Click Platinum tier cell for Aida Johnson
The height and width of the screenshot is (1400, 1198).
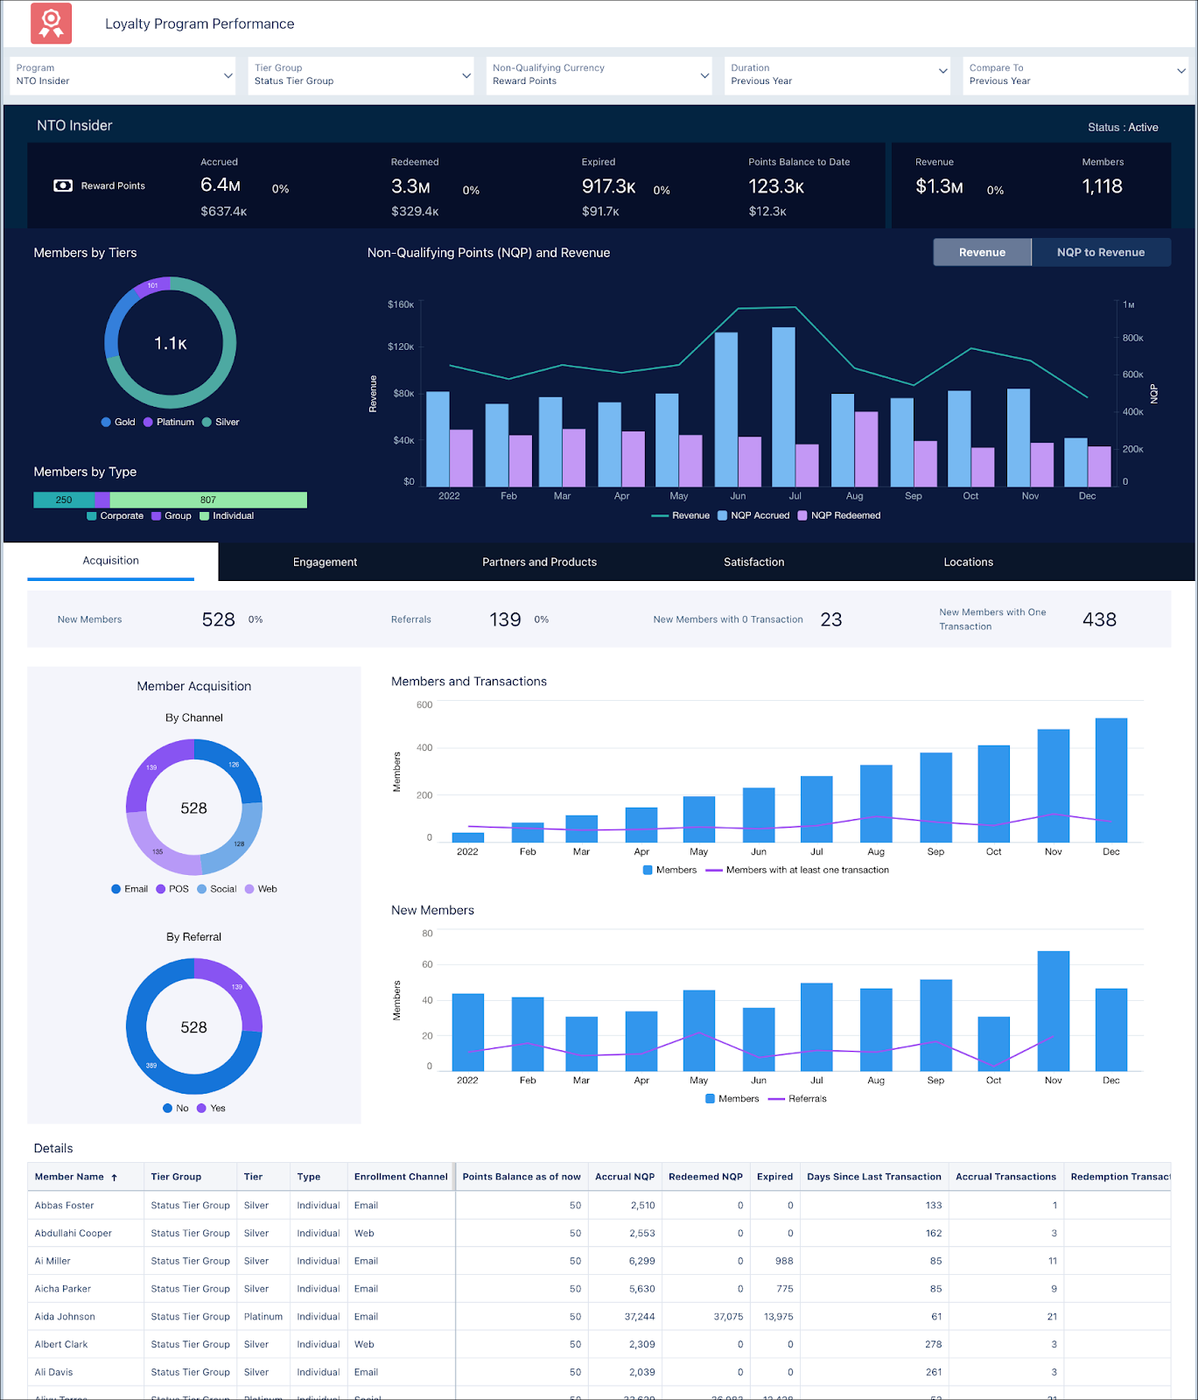click(263, 1317)
